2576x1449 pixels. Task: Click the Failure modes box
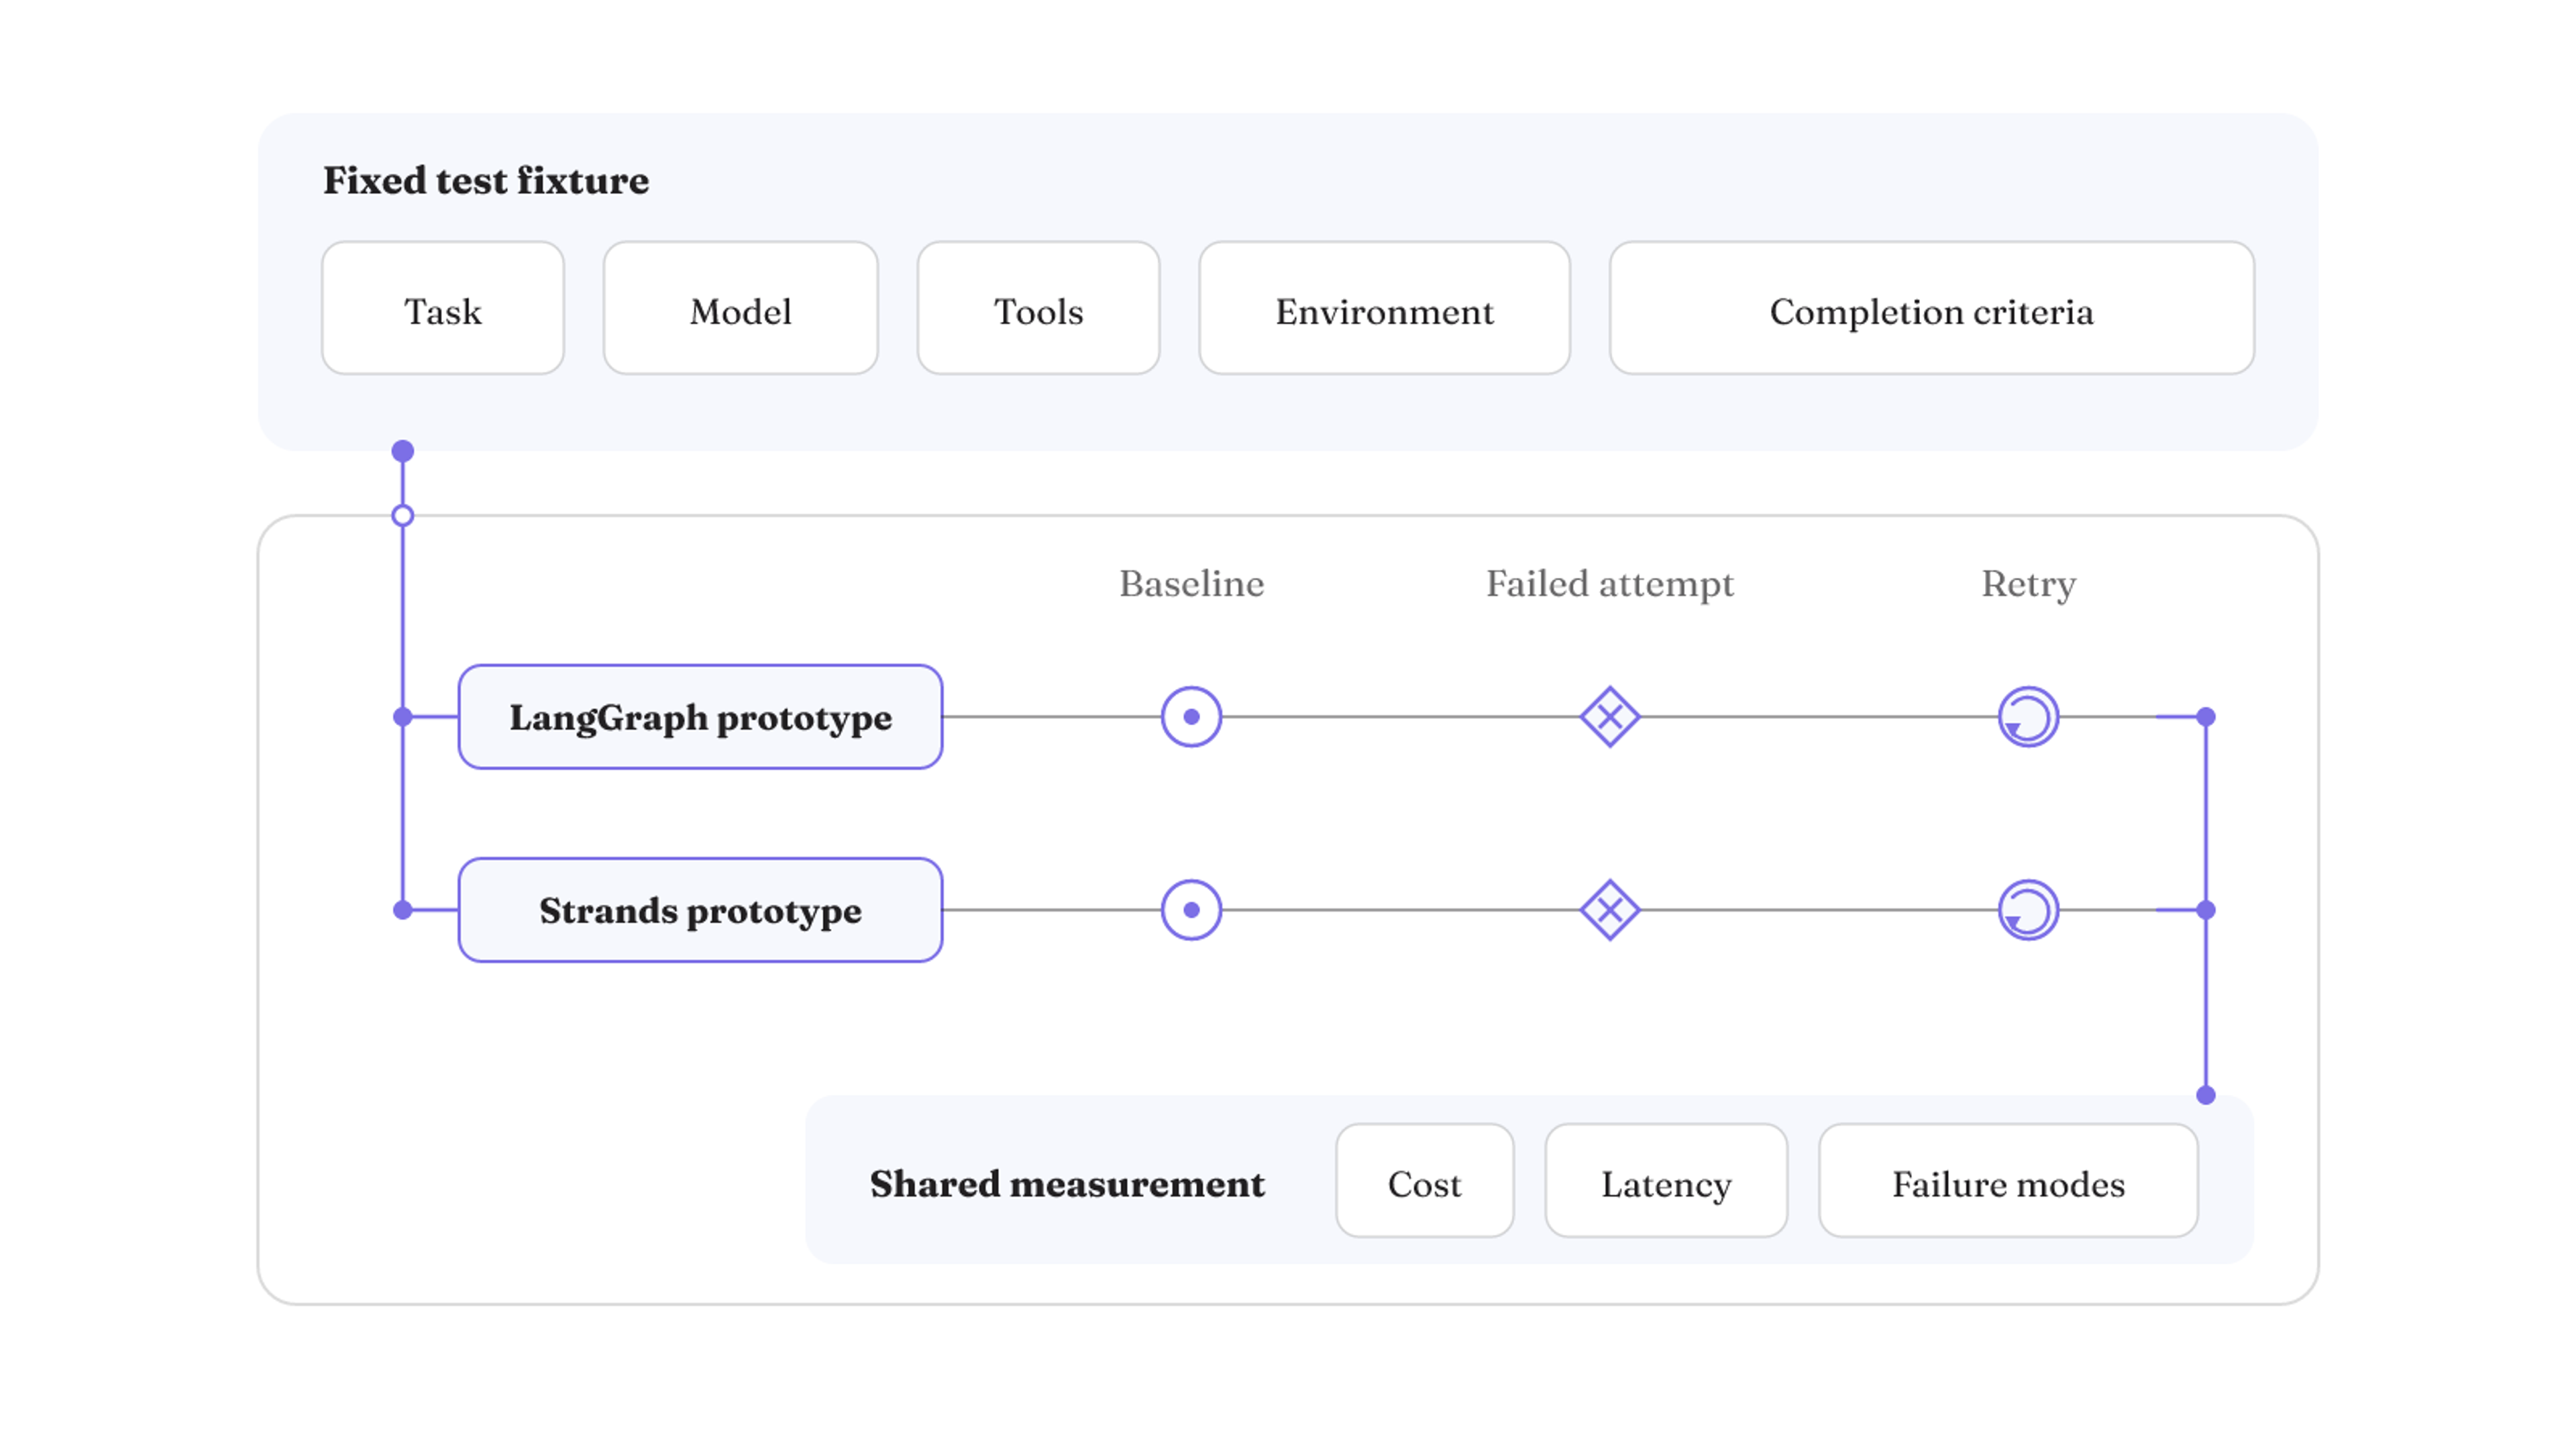[x=2008, y=1181]
